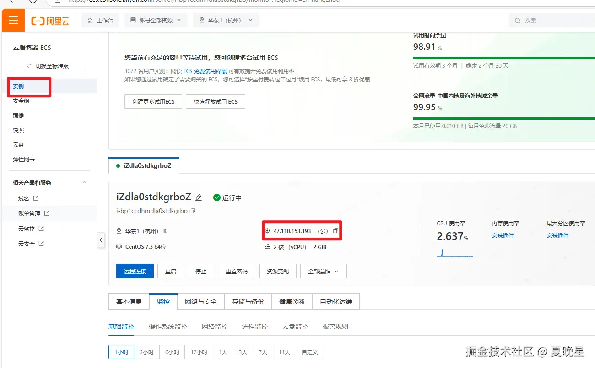Switch to the 健康诊断 tab
Viewport: 595px width, 368px height.
click(x=292, y=302)
